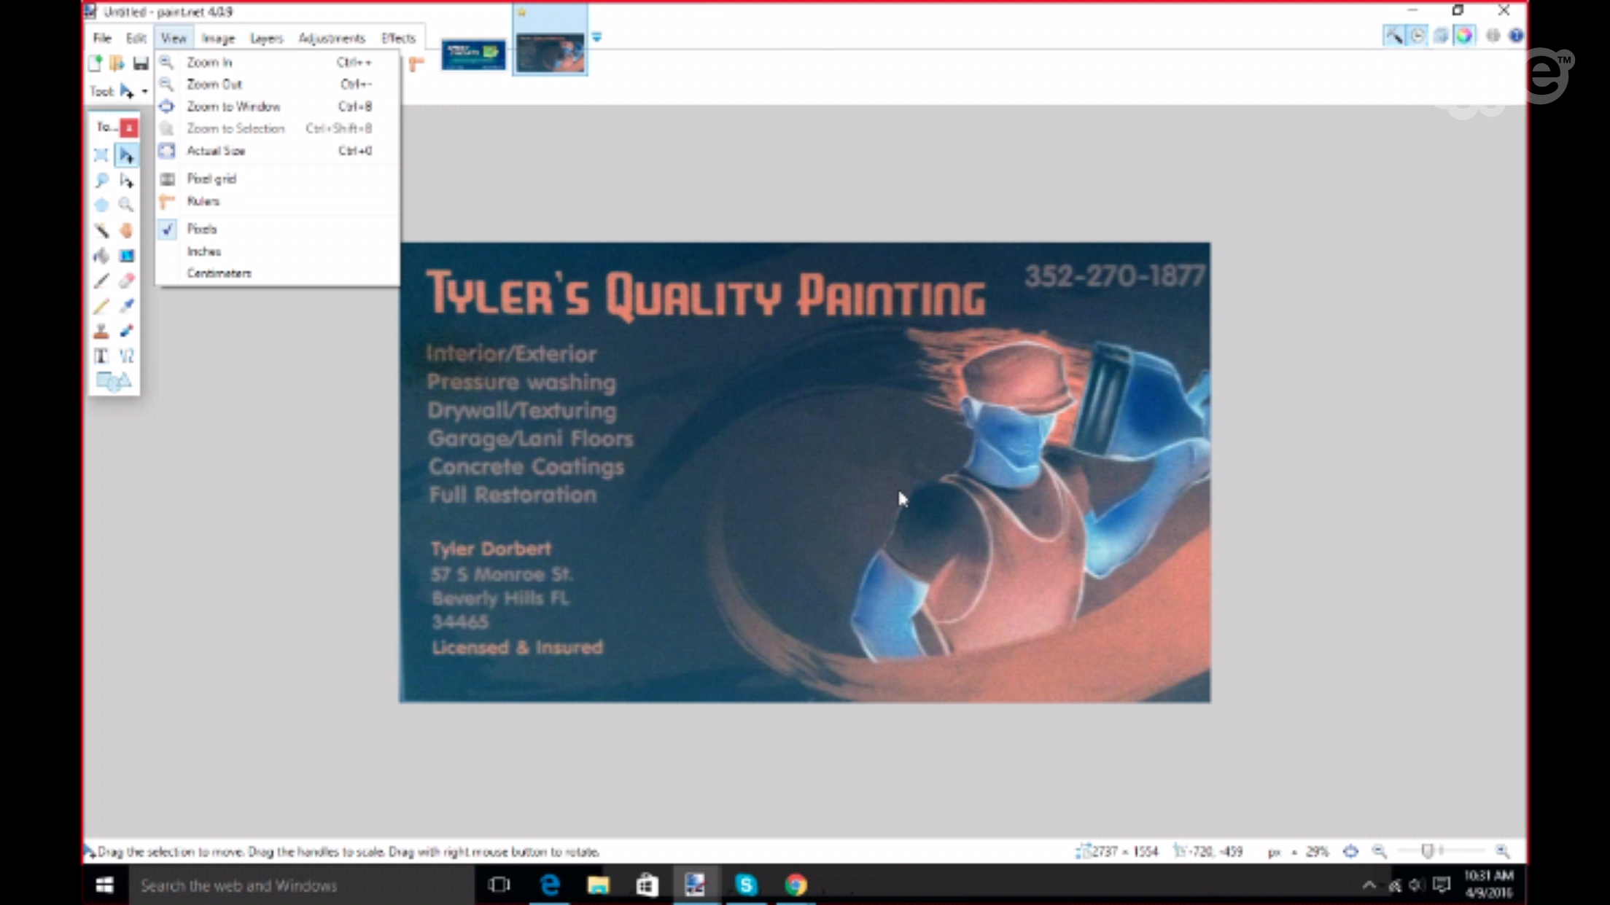Select the first image thumbnail tab
This screenshot has height=905, width=1610.
tap(473, 55)
